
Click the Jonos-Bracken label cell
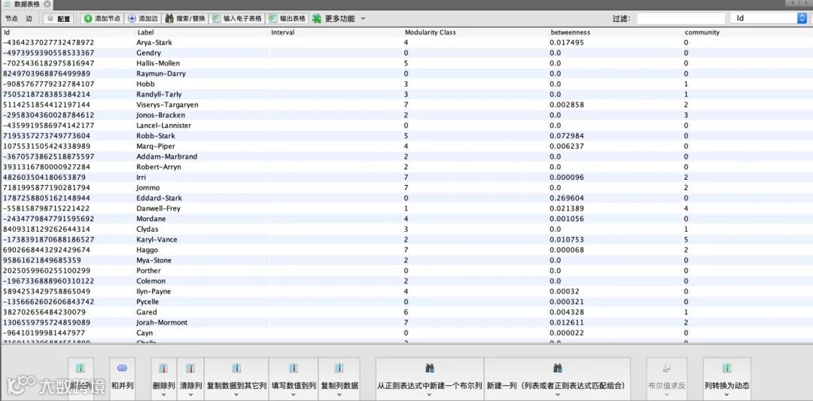(161, 115)
